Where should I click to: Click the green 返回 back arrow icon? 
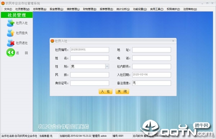[x=10, y=53]
